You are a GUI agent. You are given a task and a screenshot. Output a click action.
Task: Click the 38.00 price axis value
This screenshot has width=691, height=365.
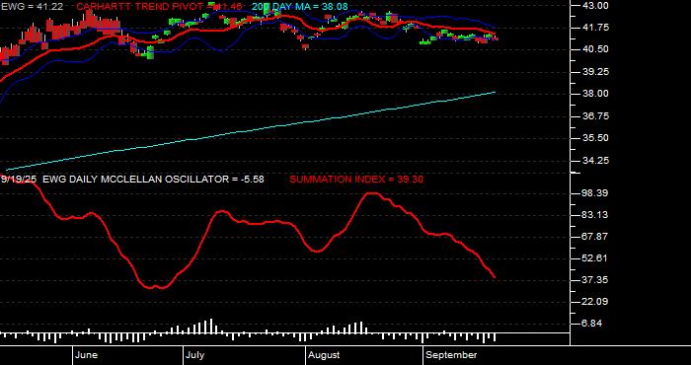596,94
